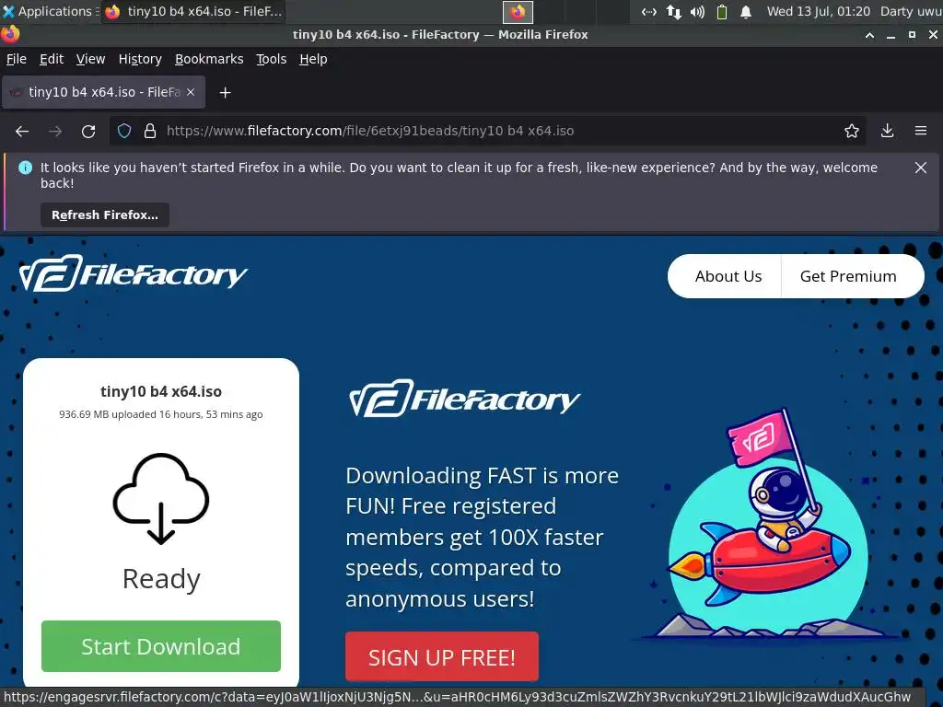Click the clock showing Wed 13 Jul, 01:20
Image resolution: width=943 pixels, height=707 pixels.
tap(819, 11)
